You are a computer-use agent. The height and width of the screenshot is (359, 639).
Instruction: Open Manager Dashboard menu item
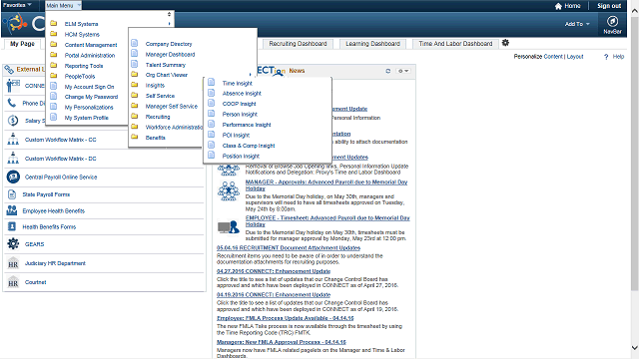pos(170,54)
